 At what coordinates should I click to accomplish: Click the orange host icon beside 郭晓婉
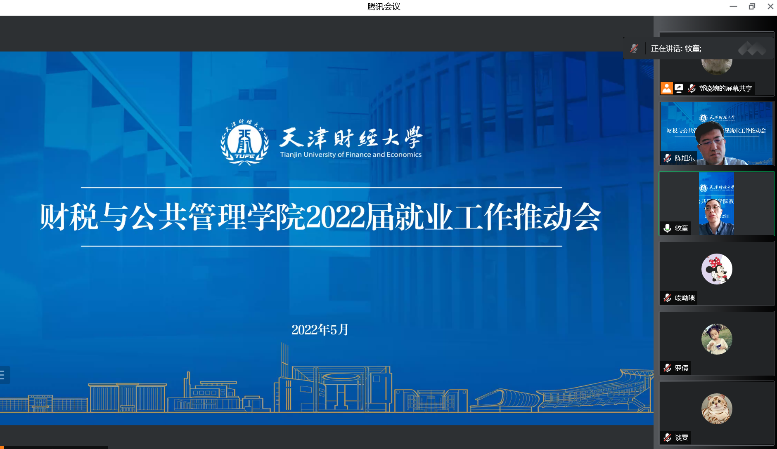666,88
